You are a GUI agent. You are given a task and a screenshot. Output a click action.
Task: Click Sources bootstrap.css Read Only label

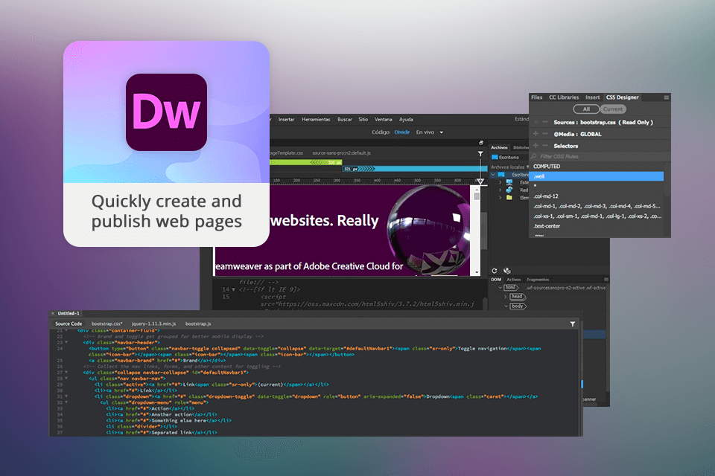[603, 122]
